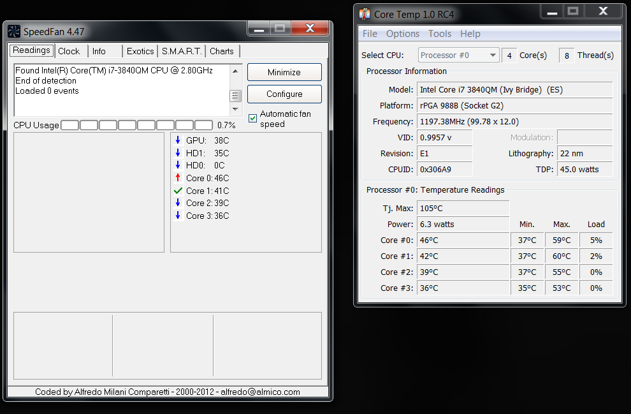631x414 pixels.
Task: Toggle the Automatic fan speed checkbox
Action: (253, 119)
